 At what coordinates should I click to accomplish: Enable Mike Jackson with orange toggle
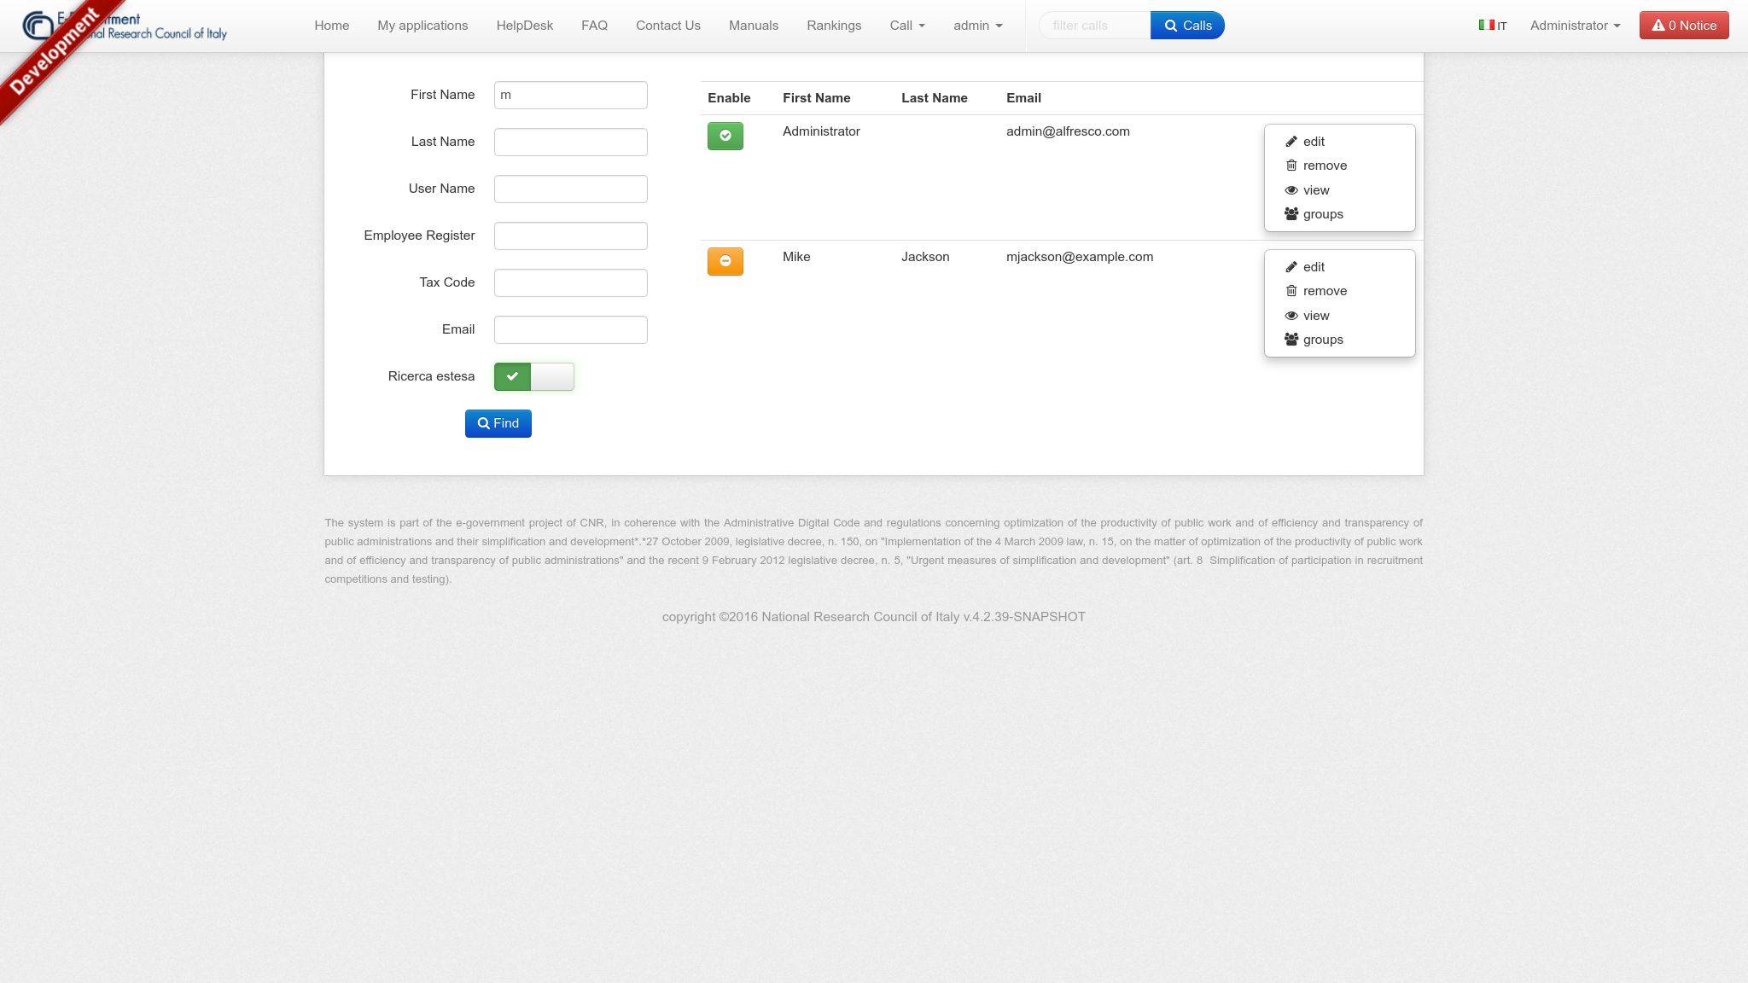tap(725, 261)
